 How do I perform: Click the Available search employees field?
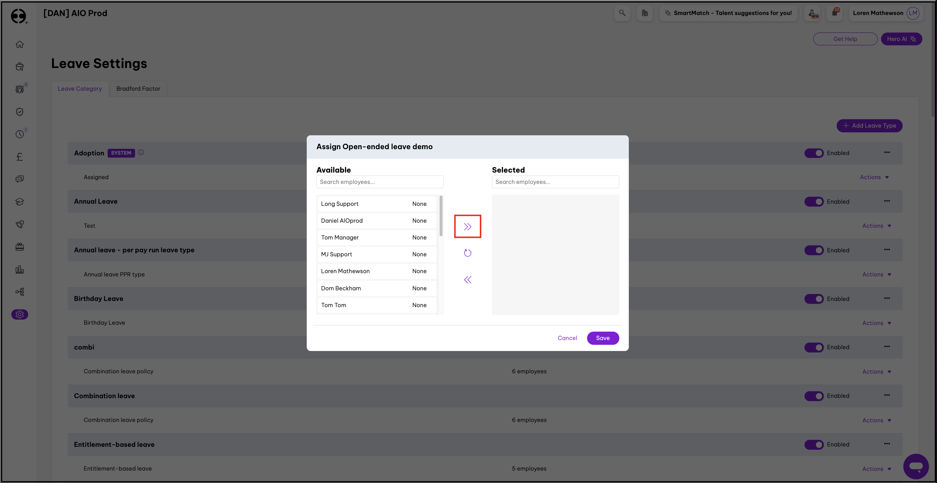pyautogui.click(x=380, y=182)
